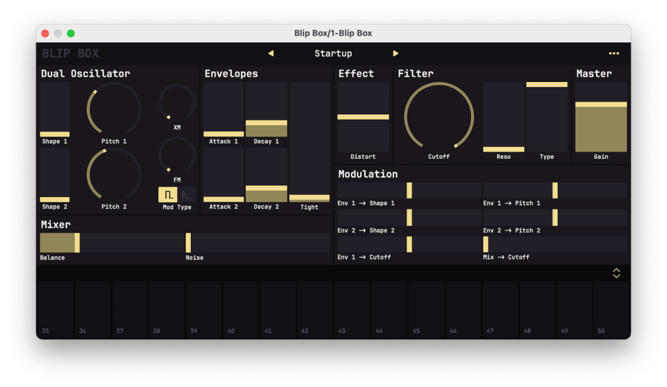This screenshot has height=387, width=667.
Task: Click the Startup preset name
Action: click(333, 53)
